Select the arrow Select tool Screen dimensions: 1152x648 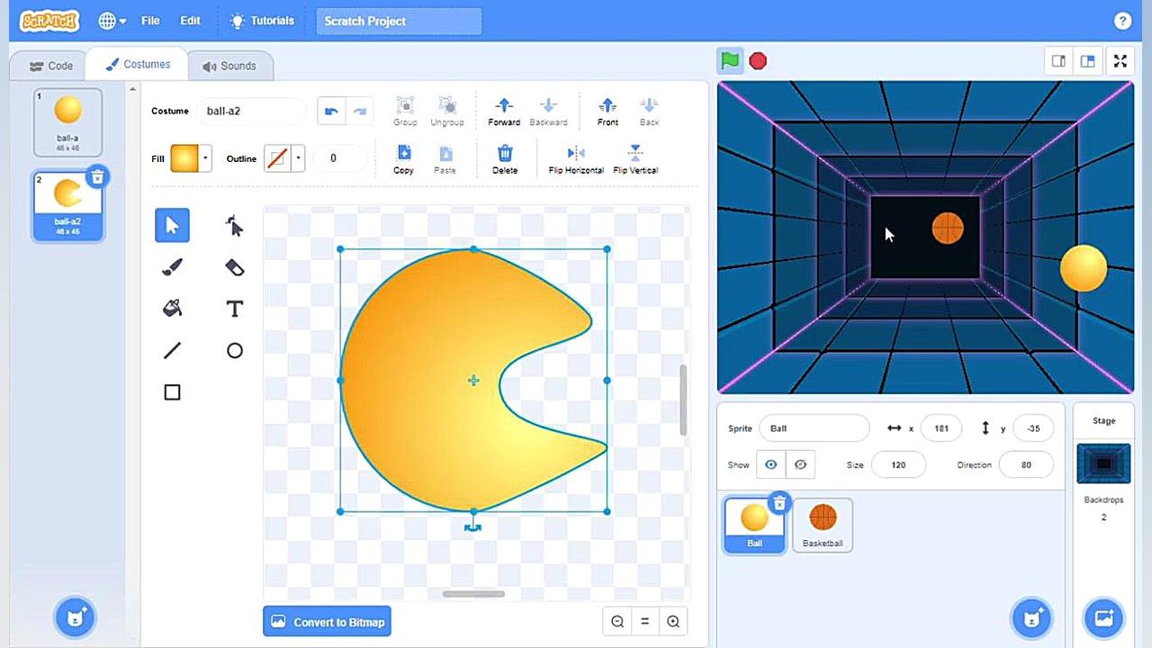172,225
